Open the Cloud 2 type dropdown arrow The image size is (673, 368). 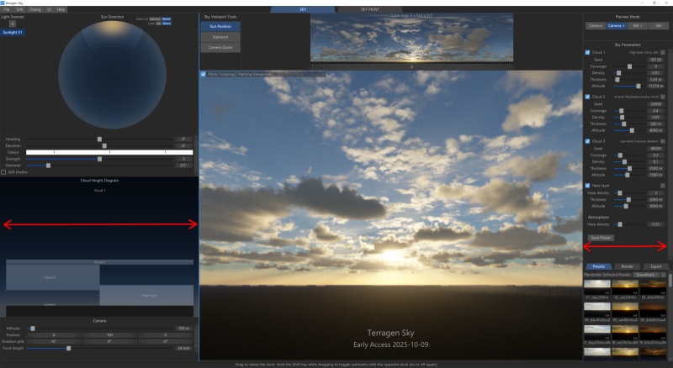(x=663, y=97)
